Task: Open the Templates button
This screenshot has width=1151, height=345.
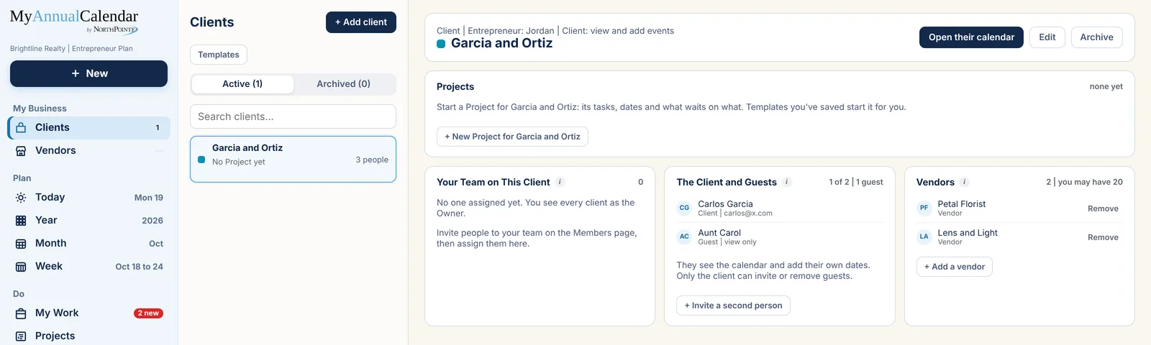Action: point(219,55)
